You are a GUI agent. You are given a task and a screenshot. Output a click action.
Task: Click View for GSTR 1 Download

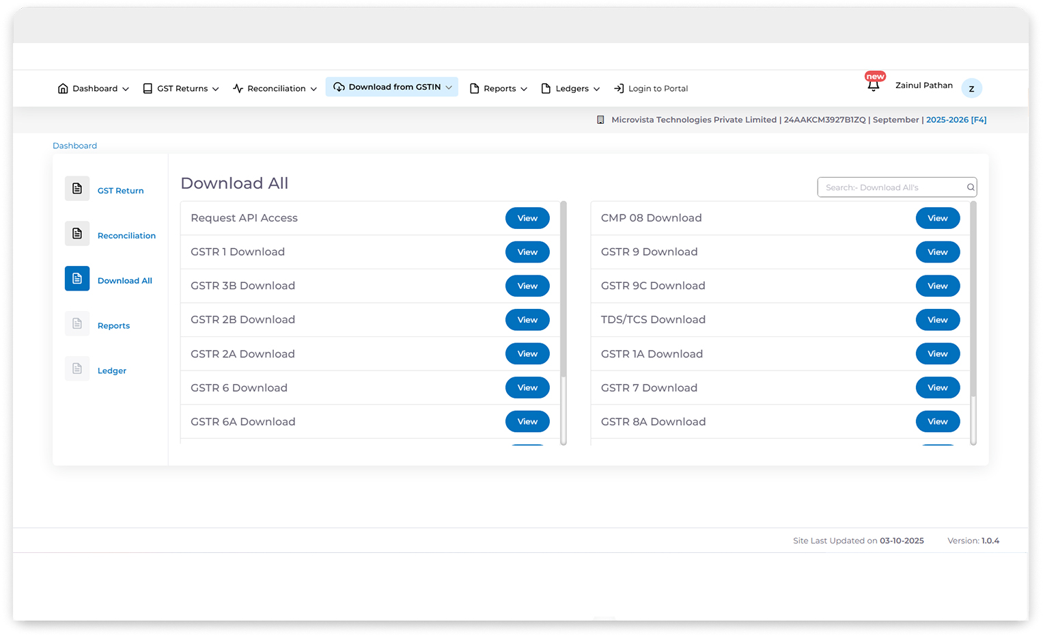[527, 252]
